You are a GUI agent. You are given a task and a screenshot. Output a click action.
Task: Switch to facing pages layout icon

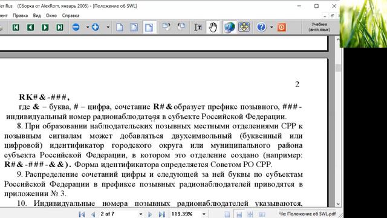click(262, 214)
